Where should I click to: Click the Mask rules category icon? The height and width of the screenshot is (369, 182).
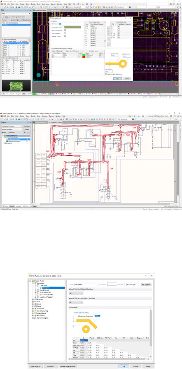35,304
